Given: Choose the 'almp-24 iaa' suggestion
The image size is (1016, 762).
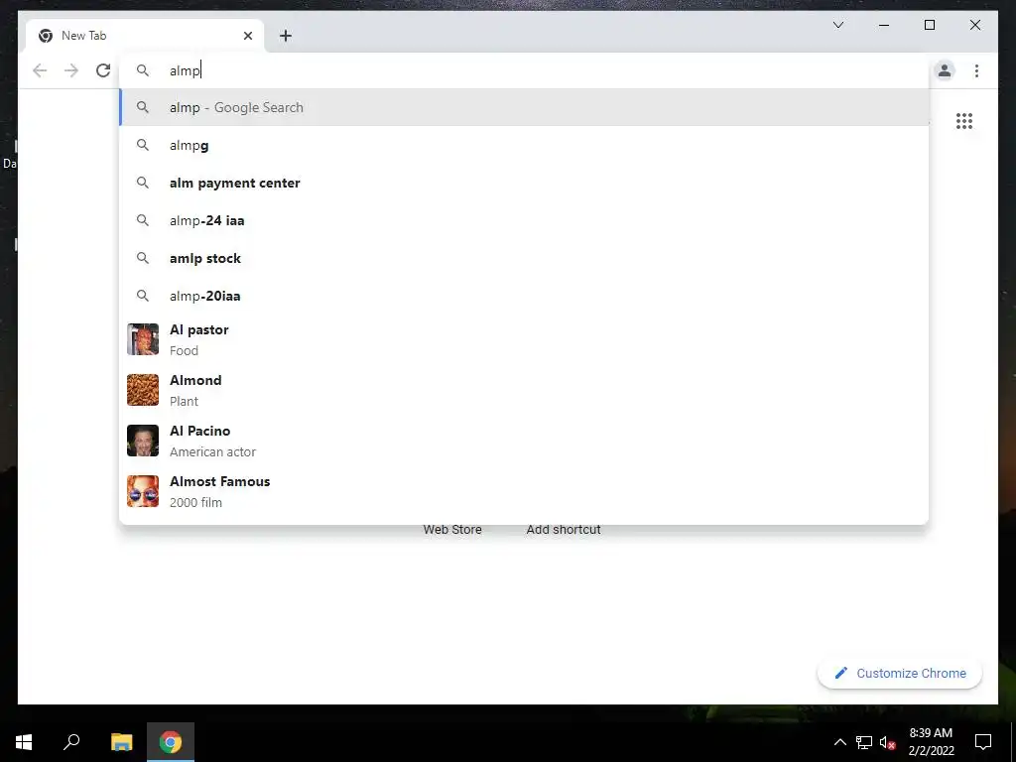Looking at the screenshot, I should click(x=524, y=220).
